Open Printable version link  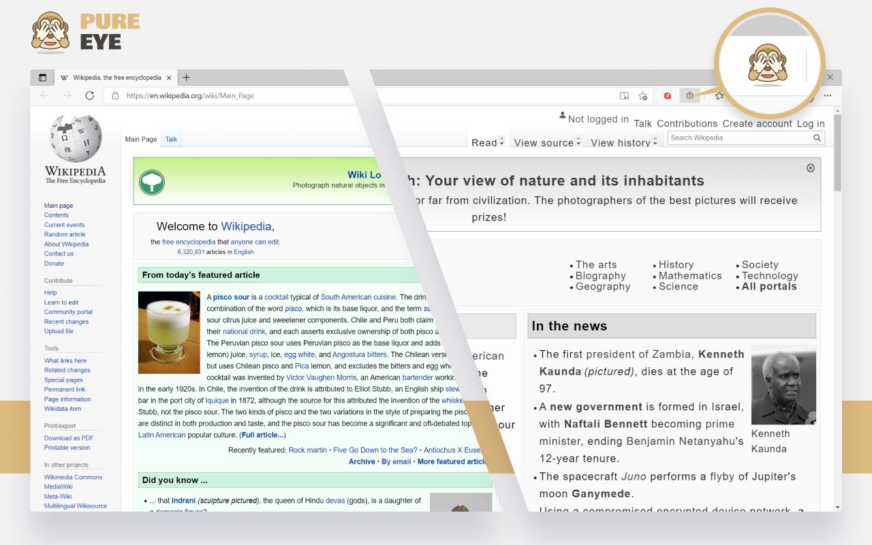pyautogui.click(x=67, y=448)
